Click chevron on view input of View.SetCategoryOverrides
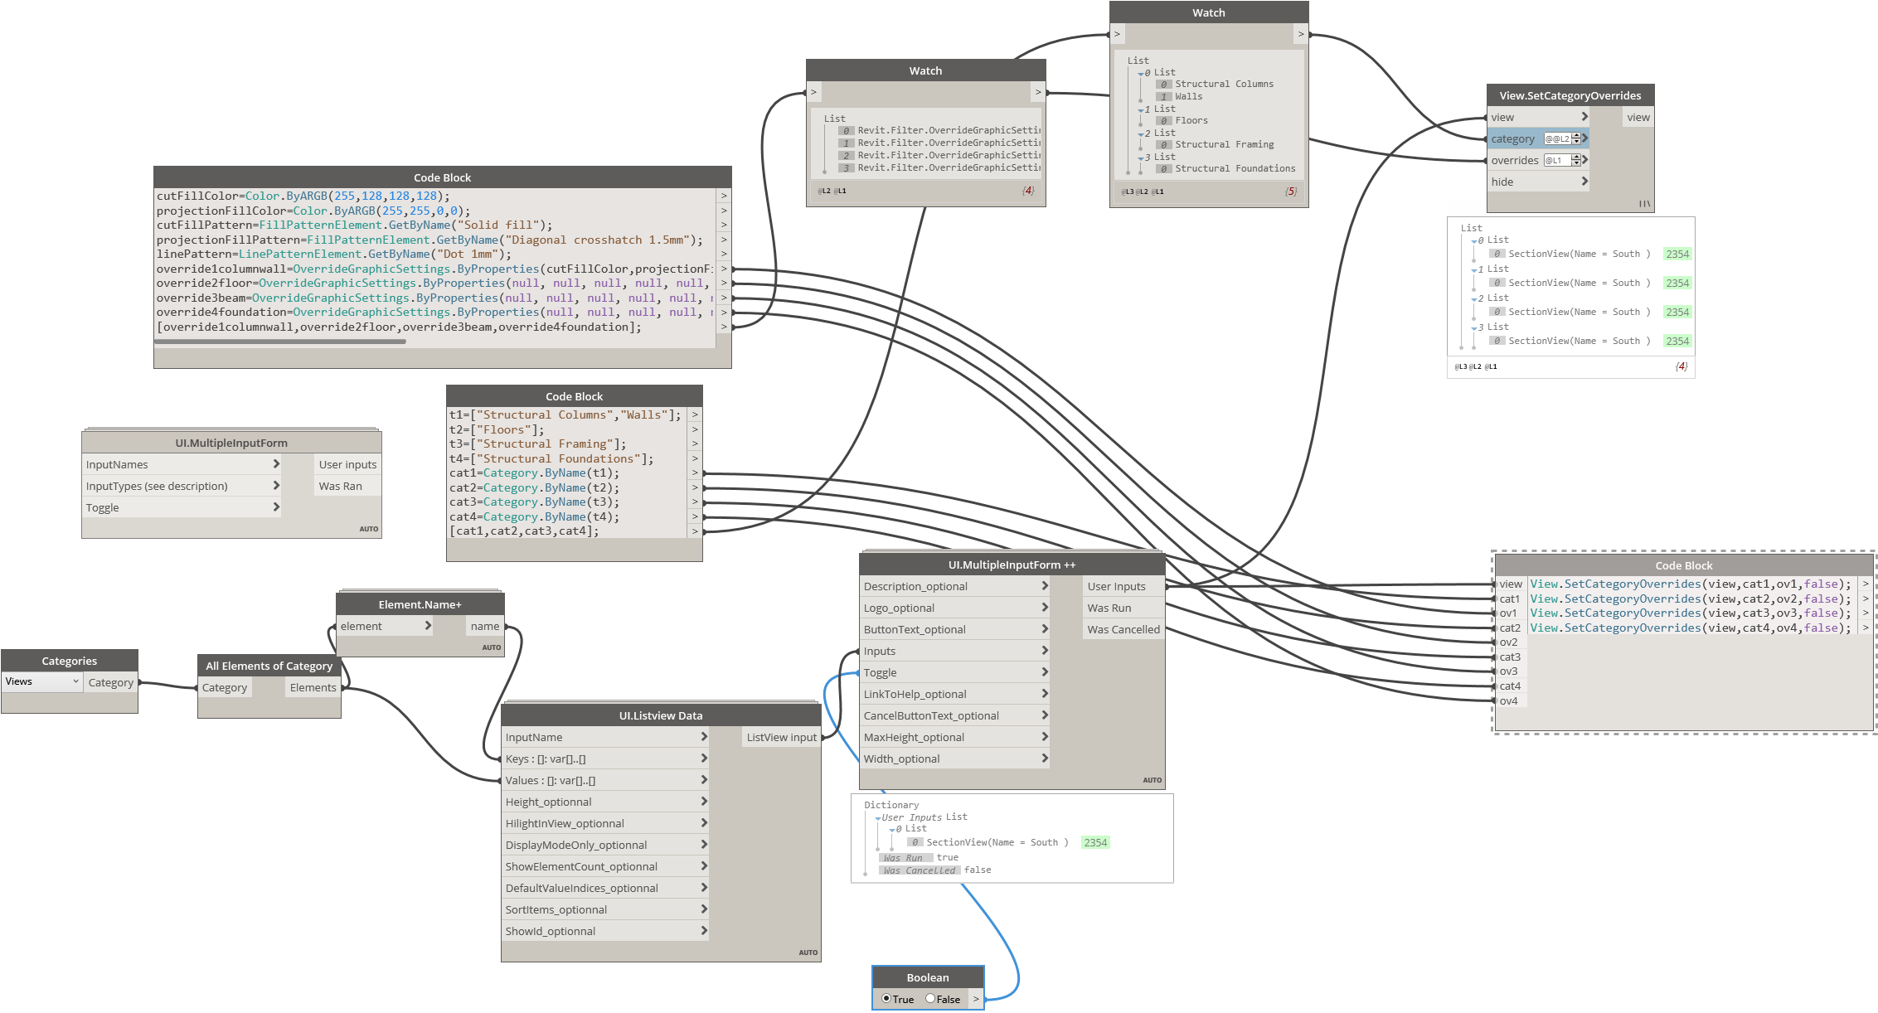This screenshot has height=1013, width=1878. coord(1584,117)
